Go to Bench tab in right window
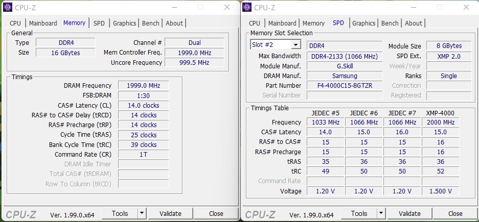This screenshot has width=479, height=222. pos(390,23)
